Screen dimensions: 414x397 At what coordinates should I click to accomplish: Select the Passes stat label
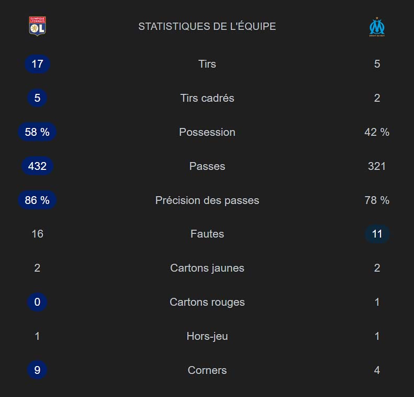(207, 166)
